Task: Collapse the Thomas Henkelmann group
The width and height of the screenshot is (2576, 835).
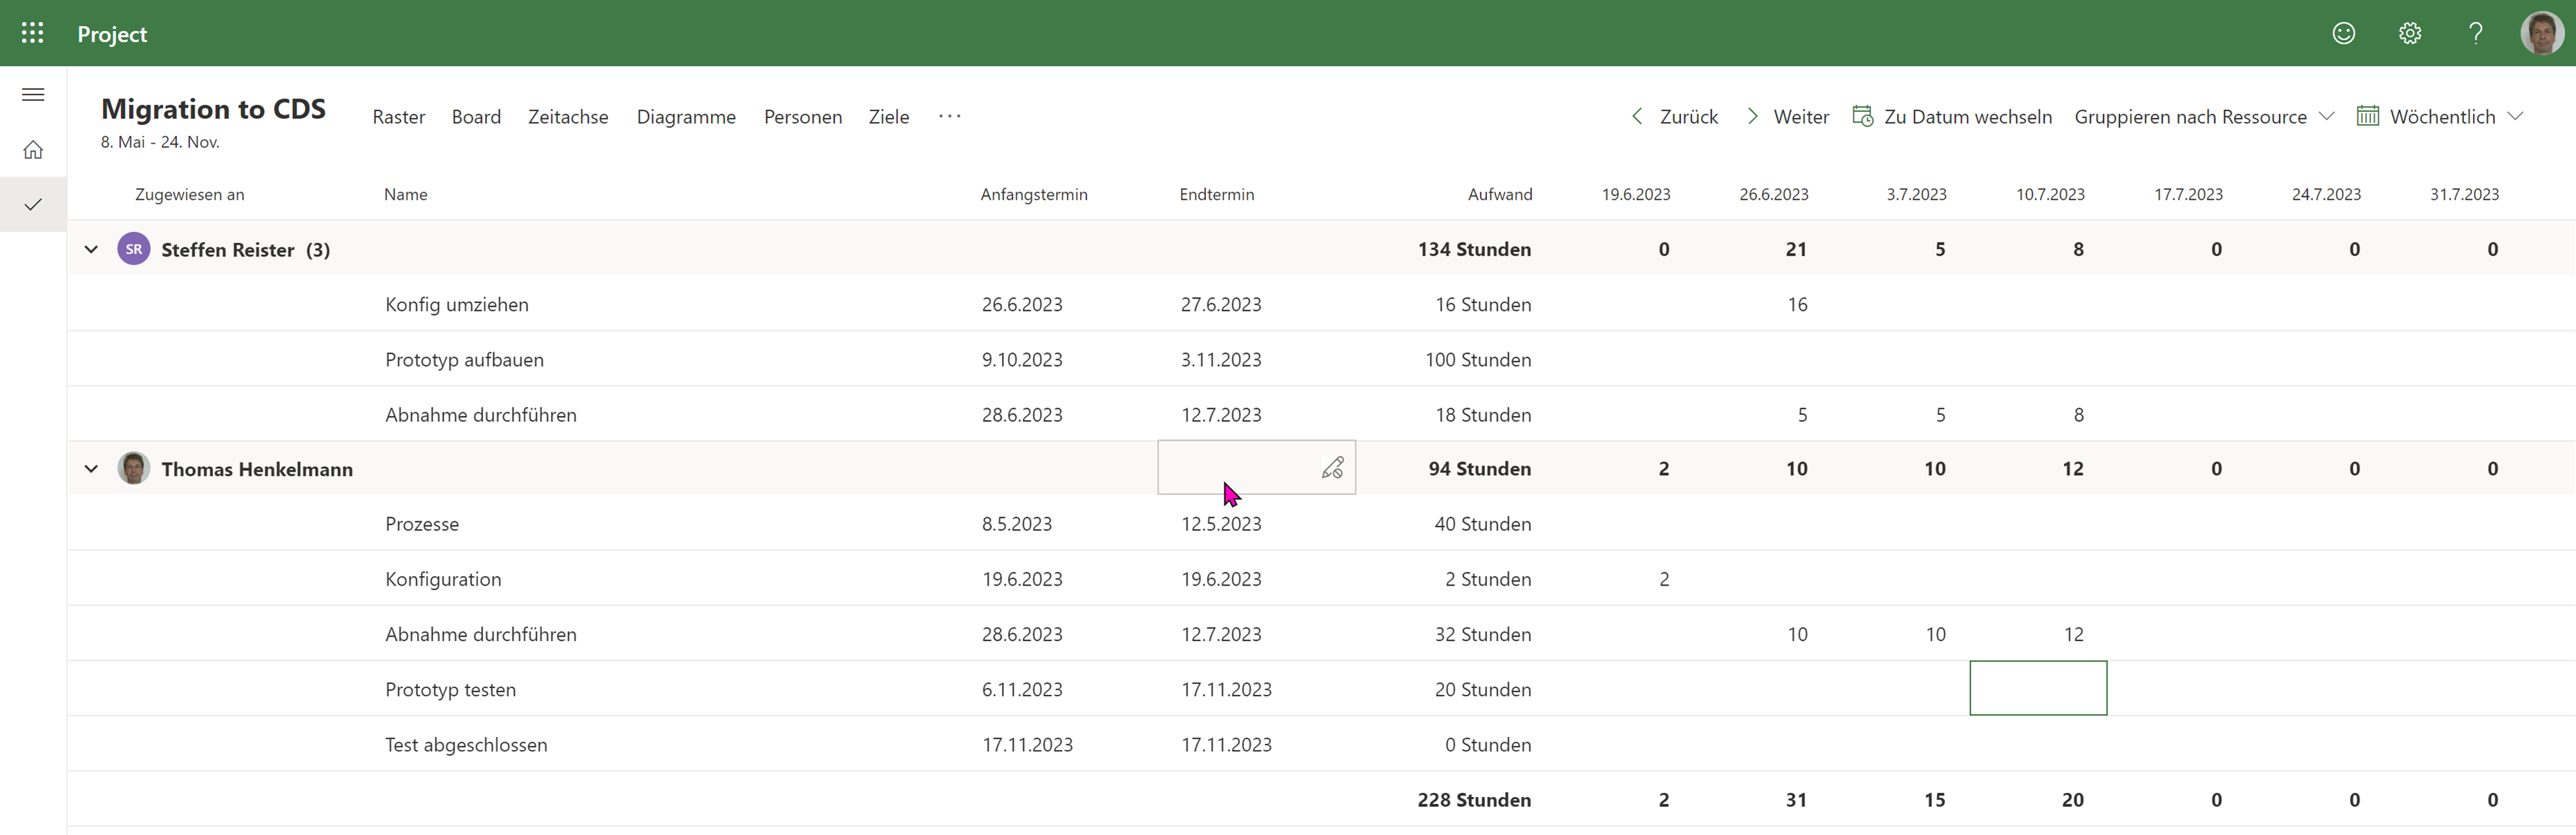Action: tap(91, 468)
